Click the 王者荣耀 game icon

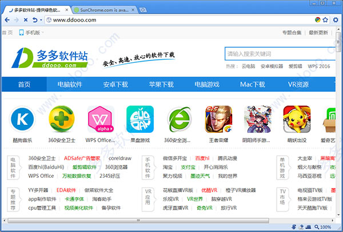point(218,119)
